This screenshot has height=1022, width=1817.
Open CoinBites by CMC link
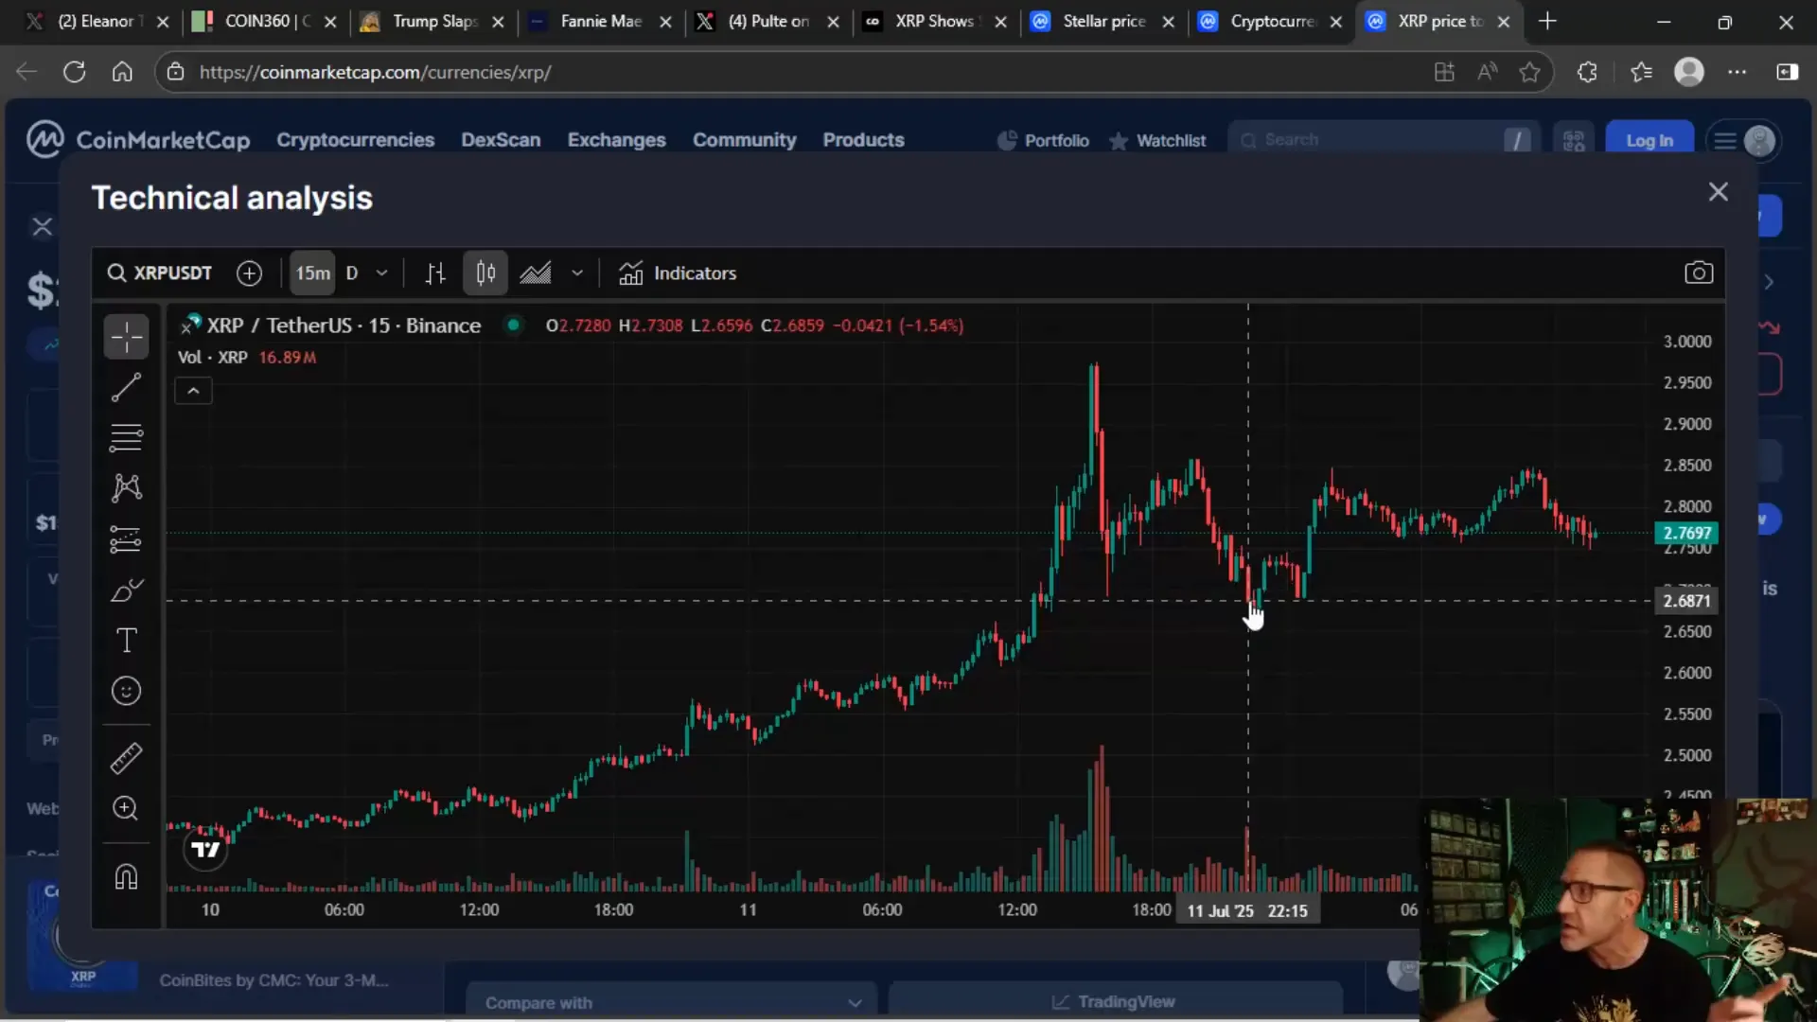pyautogui.click(x=273, y=980)
